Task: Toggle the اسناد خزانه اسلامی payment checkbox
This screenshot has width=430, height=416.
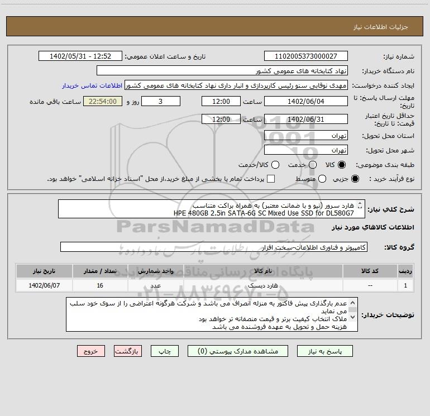Action: pos(271,179)
